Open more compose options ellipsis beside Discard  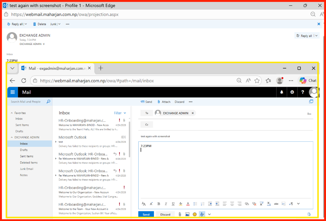click(191, 102)
